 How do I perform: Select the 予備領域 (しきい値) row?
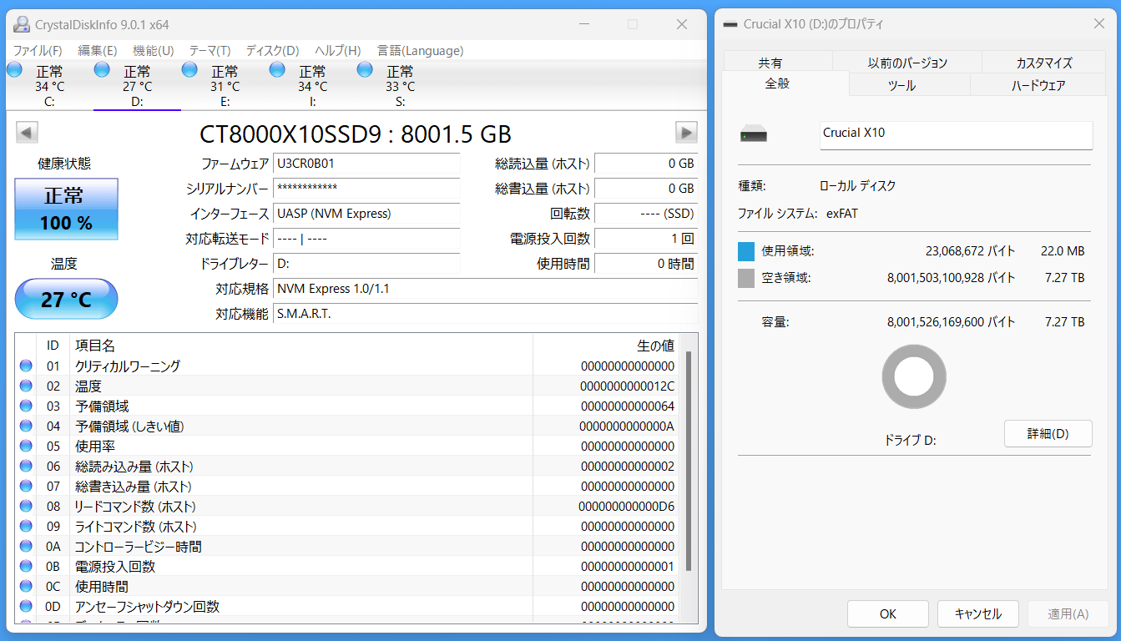point(348,426)
